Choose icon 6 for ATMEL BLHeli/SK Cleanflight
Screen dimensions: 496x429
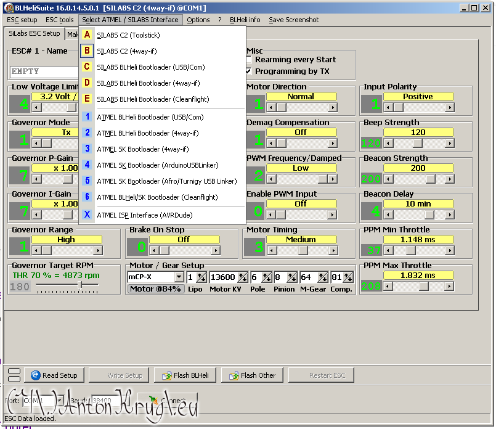[87, 197]
